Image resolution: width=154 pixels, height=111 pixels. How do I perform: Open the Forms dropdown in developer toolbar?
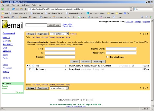(24, 17)
